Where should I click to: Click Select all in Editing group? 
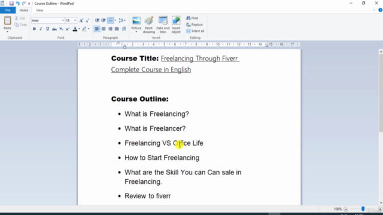tap(195, 31)
